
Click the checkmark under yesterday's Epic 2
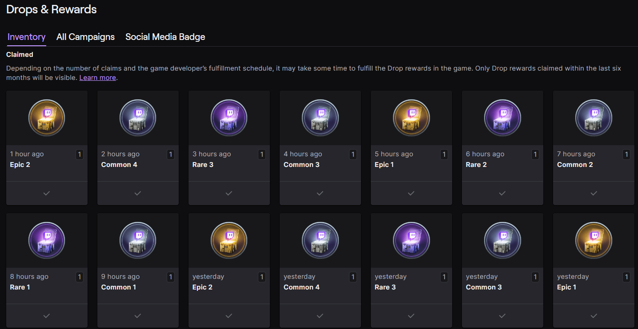pos(229,316)
